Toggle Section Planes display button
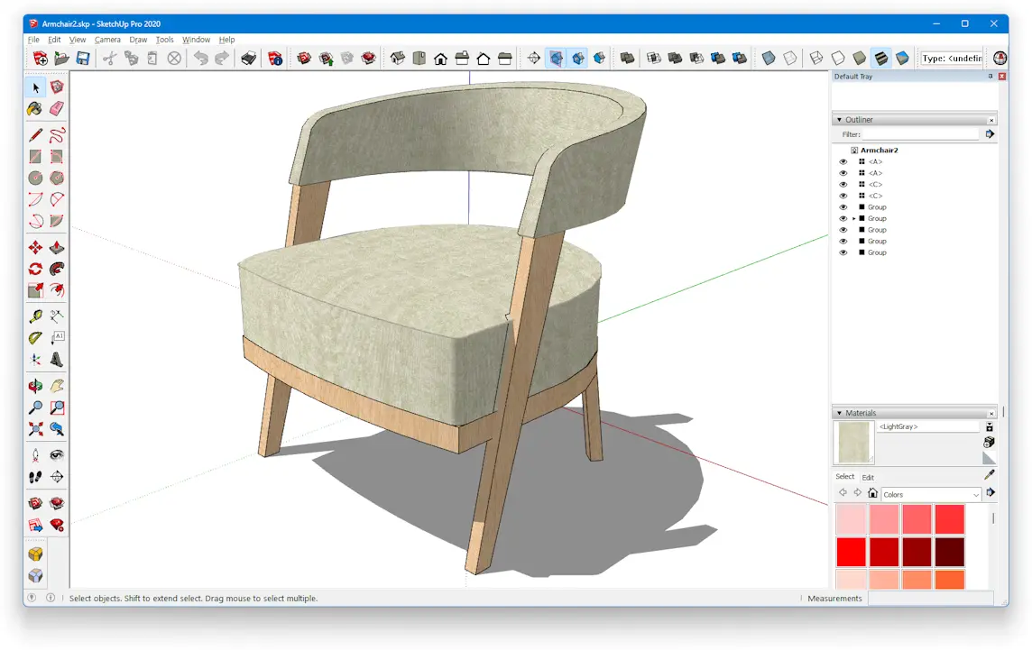Viewport: 1032px width, 650px height. (x=557, y=59)
